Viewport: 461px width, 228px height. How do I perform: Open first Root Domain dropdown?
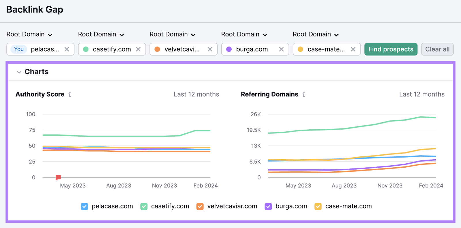coord(29,35)
